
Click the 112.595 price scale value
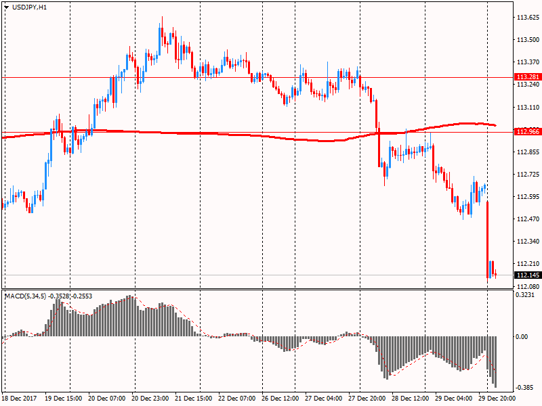point(528,196)
